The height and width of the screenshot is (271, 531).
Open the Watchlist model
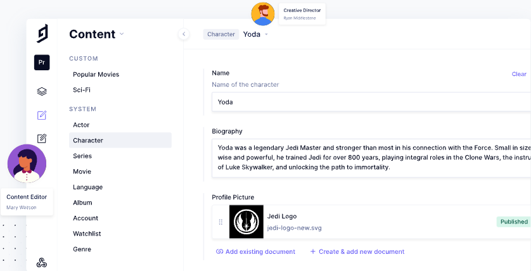click(86, 234)
